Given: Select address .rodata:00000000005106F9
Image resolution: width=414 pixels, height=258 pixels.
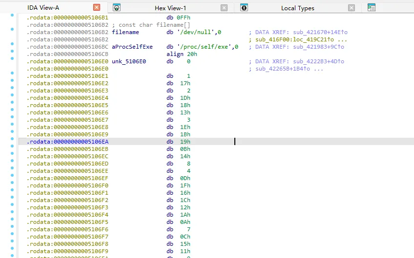Looking at the screenshot, I should [x=67, y=251].
